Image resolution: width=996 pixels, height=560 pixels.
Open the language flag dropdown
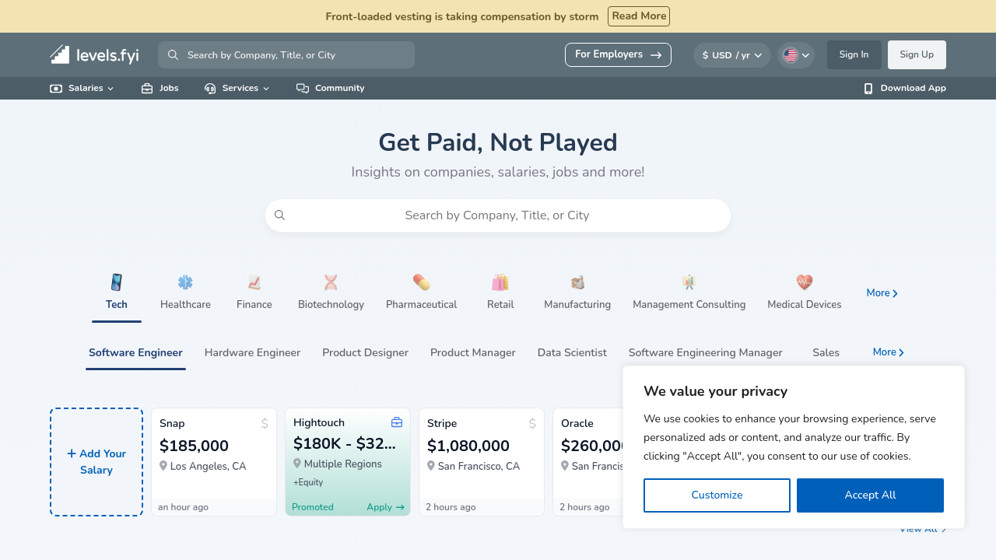pyautogui.click(x=795, y=54)
